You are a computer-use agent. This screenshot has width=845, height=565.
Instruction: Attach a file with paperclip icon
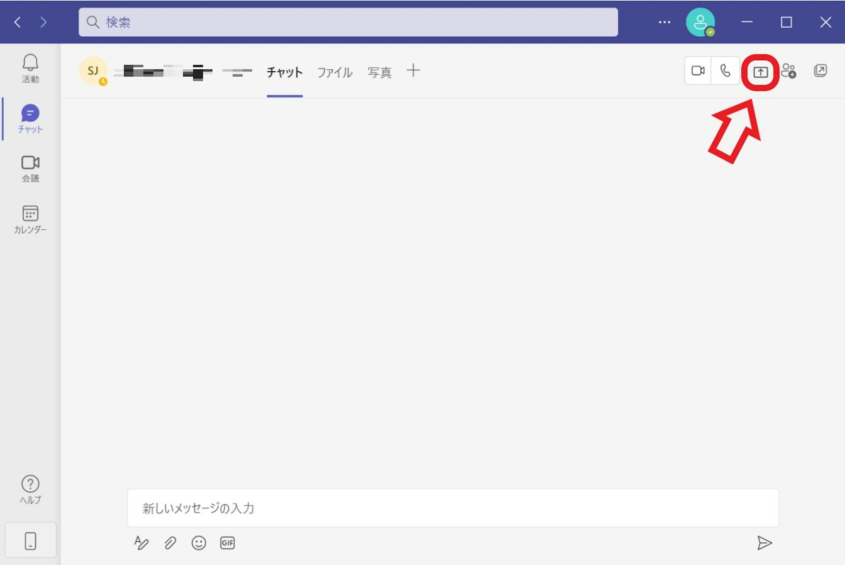170,543
